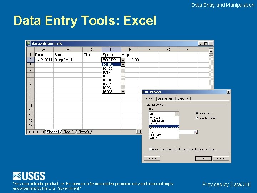This screenshot has width=257, height=193.
Task: Click the previous-sheet tab scroll arrow
Action: [x=34, y=132]
